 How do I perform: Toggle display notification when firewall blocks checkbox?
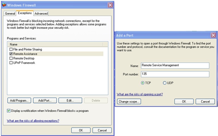(x=9, y=111)
